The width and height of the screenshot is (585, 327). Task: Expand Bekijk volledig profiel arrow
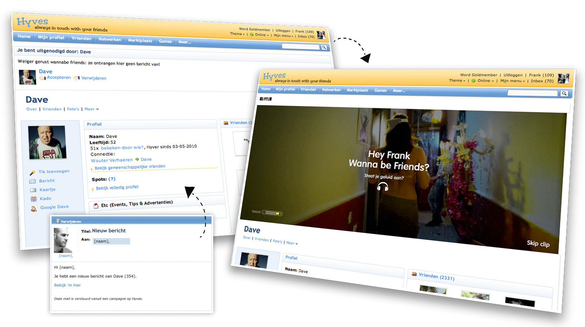coord(93,189)
